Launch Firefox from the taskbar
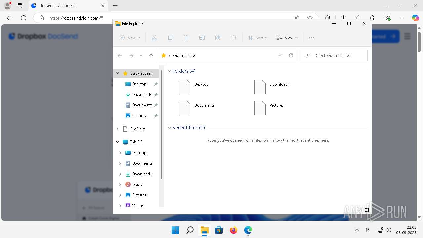 (234, 230)
